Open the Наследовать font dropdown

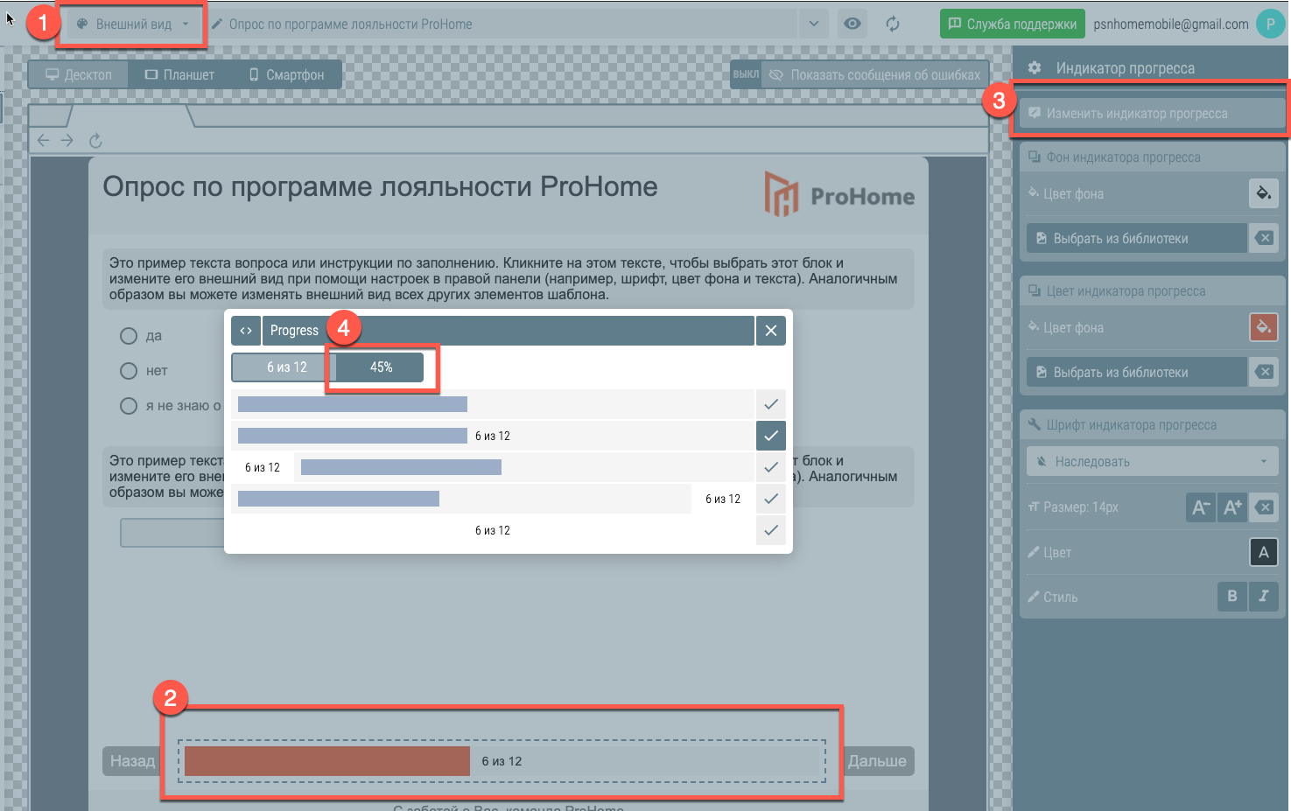tap(1152, 461)
